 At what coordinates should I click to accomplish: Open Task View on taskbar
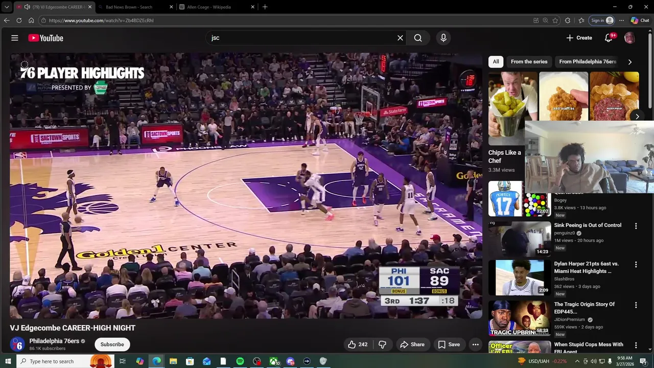(x=123, y=361)
